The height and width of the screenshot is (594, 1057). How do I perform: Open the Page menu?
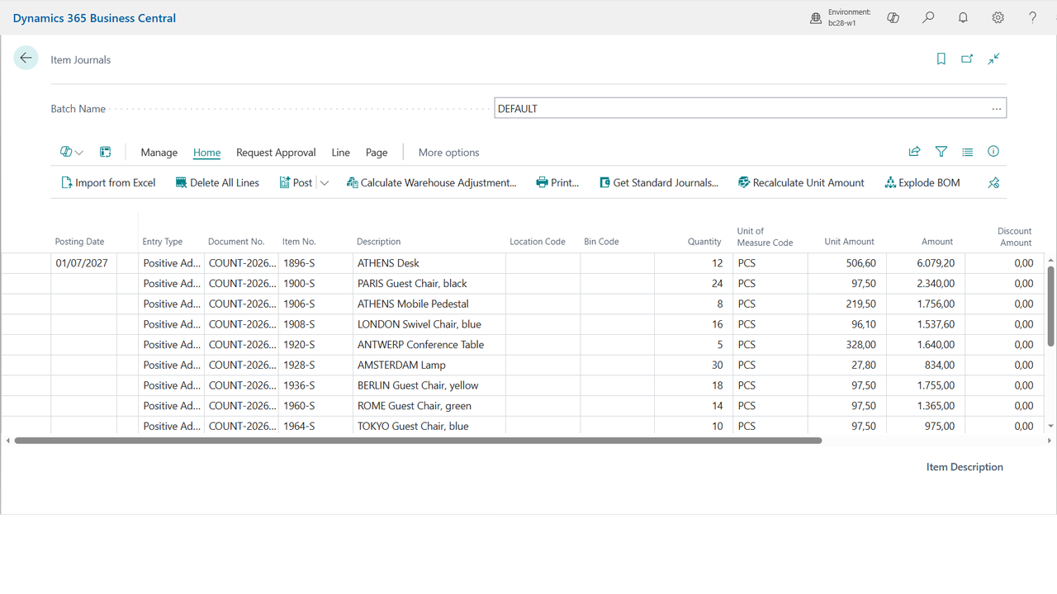[377, 153]
